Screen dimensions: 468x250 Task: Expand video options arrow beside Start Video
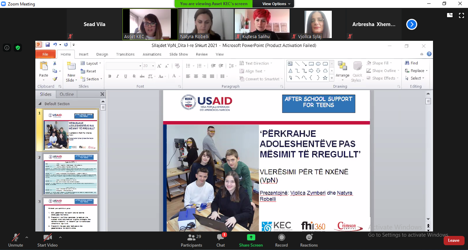click(60, 237)
